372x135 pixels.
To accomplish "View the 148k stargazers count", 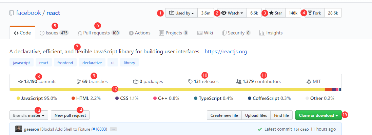I will [293, 13].
